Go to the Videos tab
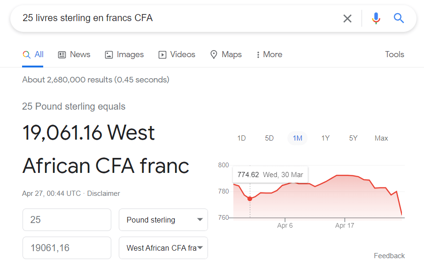424x268 pixels. tap(177, 54)
